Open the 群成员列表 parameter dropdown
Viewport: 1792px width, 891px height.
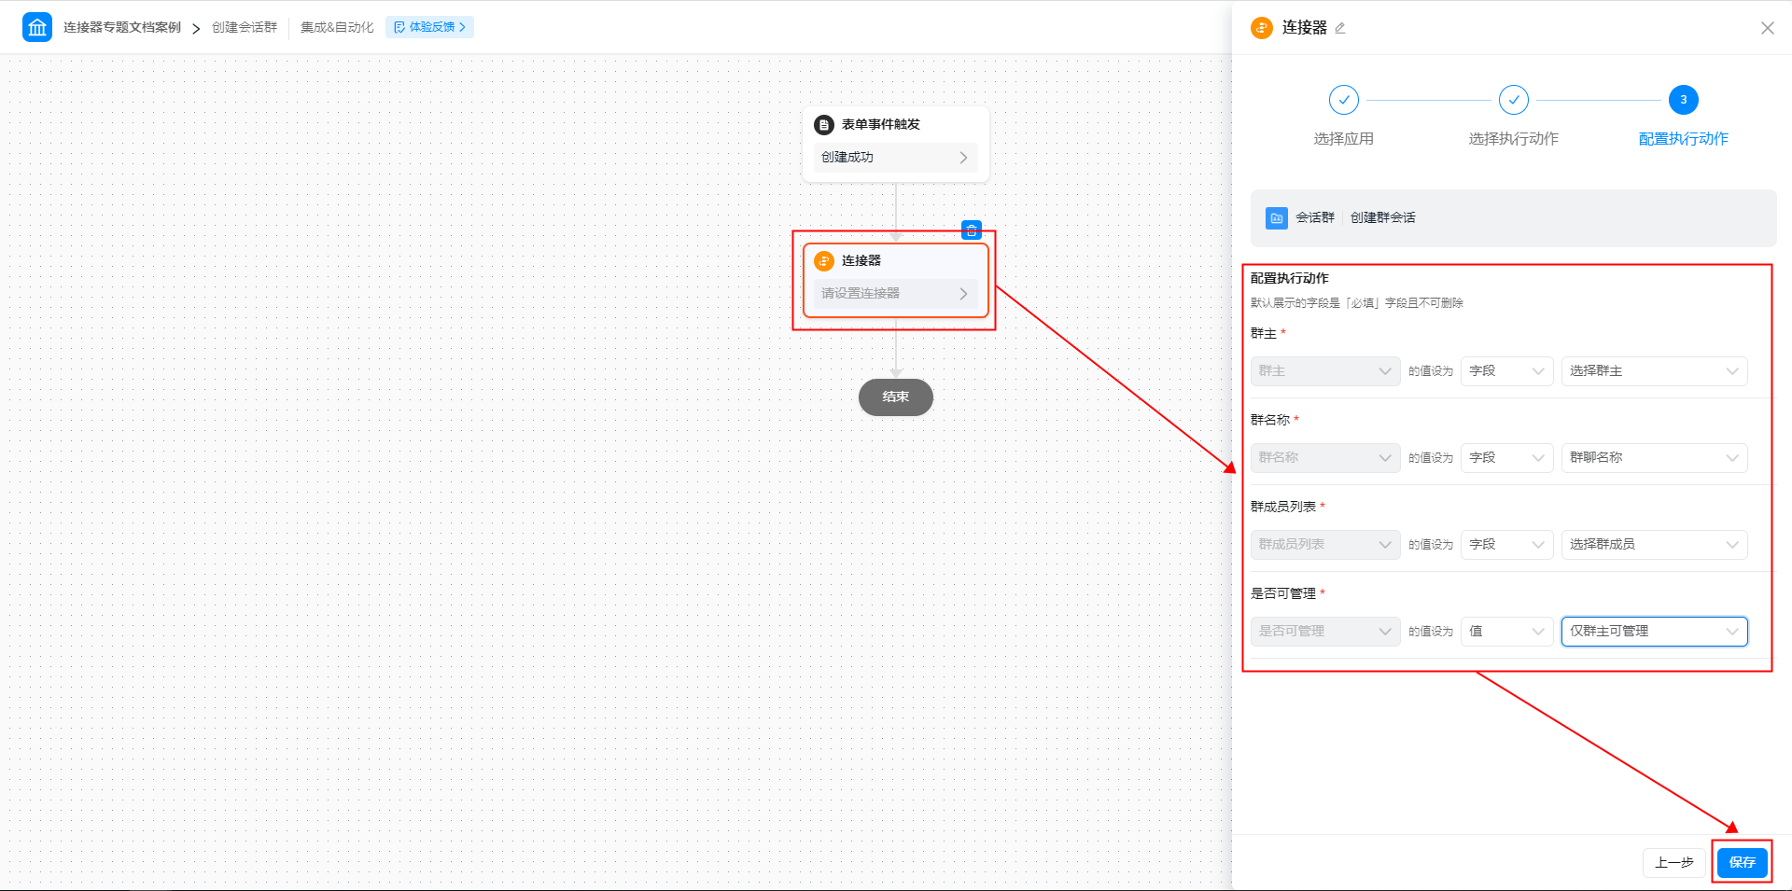coord(1325,545)
